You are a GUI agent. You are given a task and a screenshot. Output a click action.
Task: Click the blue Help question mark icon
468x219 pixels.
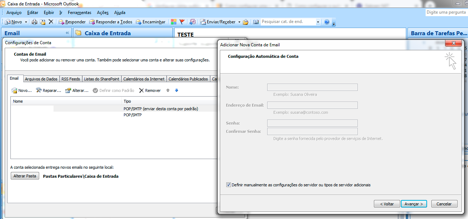coord(327,22)
